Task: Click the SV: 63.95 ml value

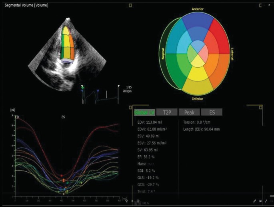Action: coord(147,150)
